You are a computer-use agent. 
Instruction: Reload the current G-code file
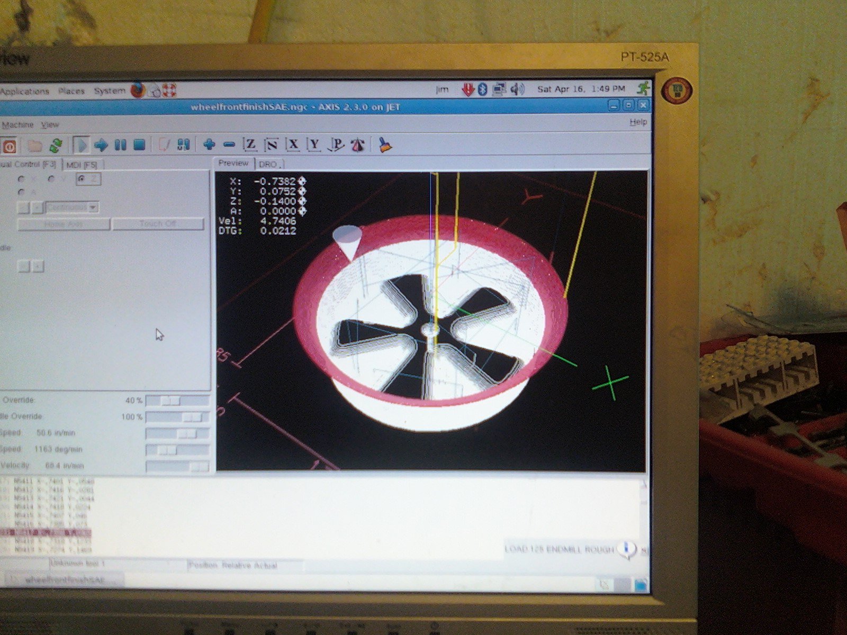pos(56,145)
